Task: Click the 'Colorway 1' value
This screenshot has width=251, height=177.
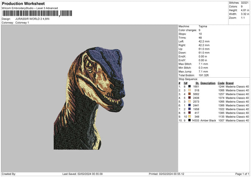Action: (x=22, y=23)
